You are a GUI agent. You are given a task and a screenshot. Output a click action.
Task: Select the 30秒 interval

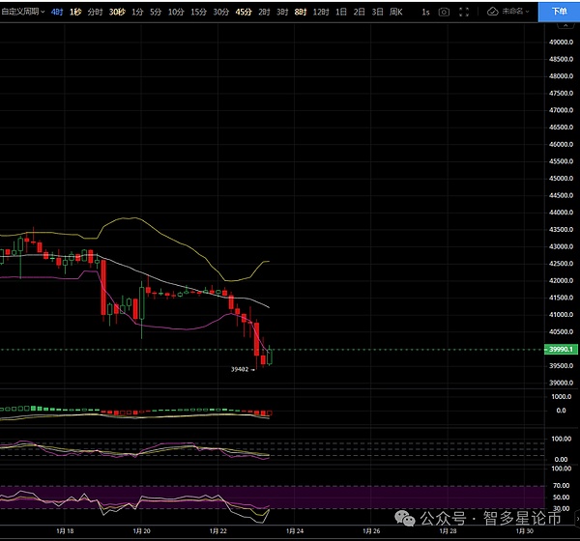tap(116, 12)
